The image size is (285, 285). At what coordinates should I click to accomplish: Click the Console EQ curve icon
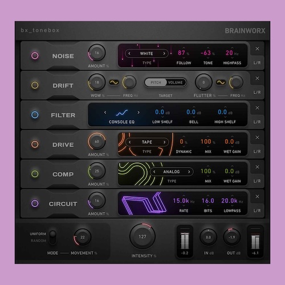pyautogui.click(x=122, y=113)
